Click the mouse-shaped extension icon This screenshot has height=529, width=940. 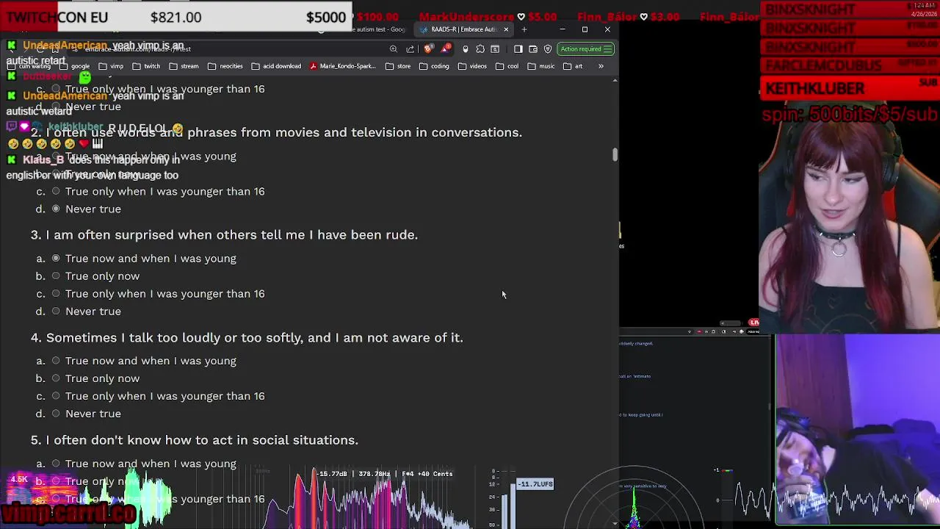pos(466,49)
